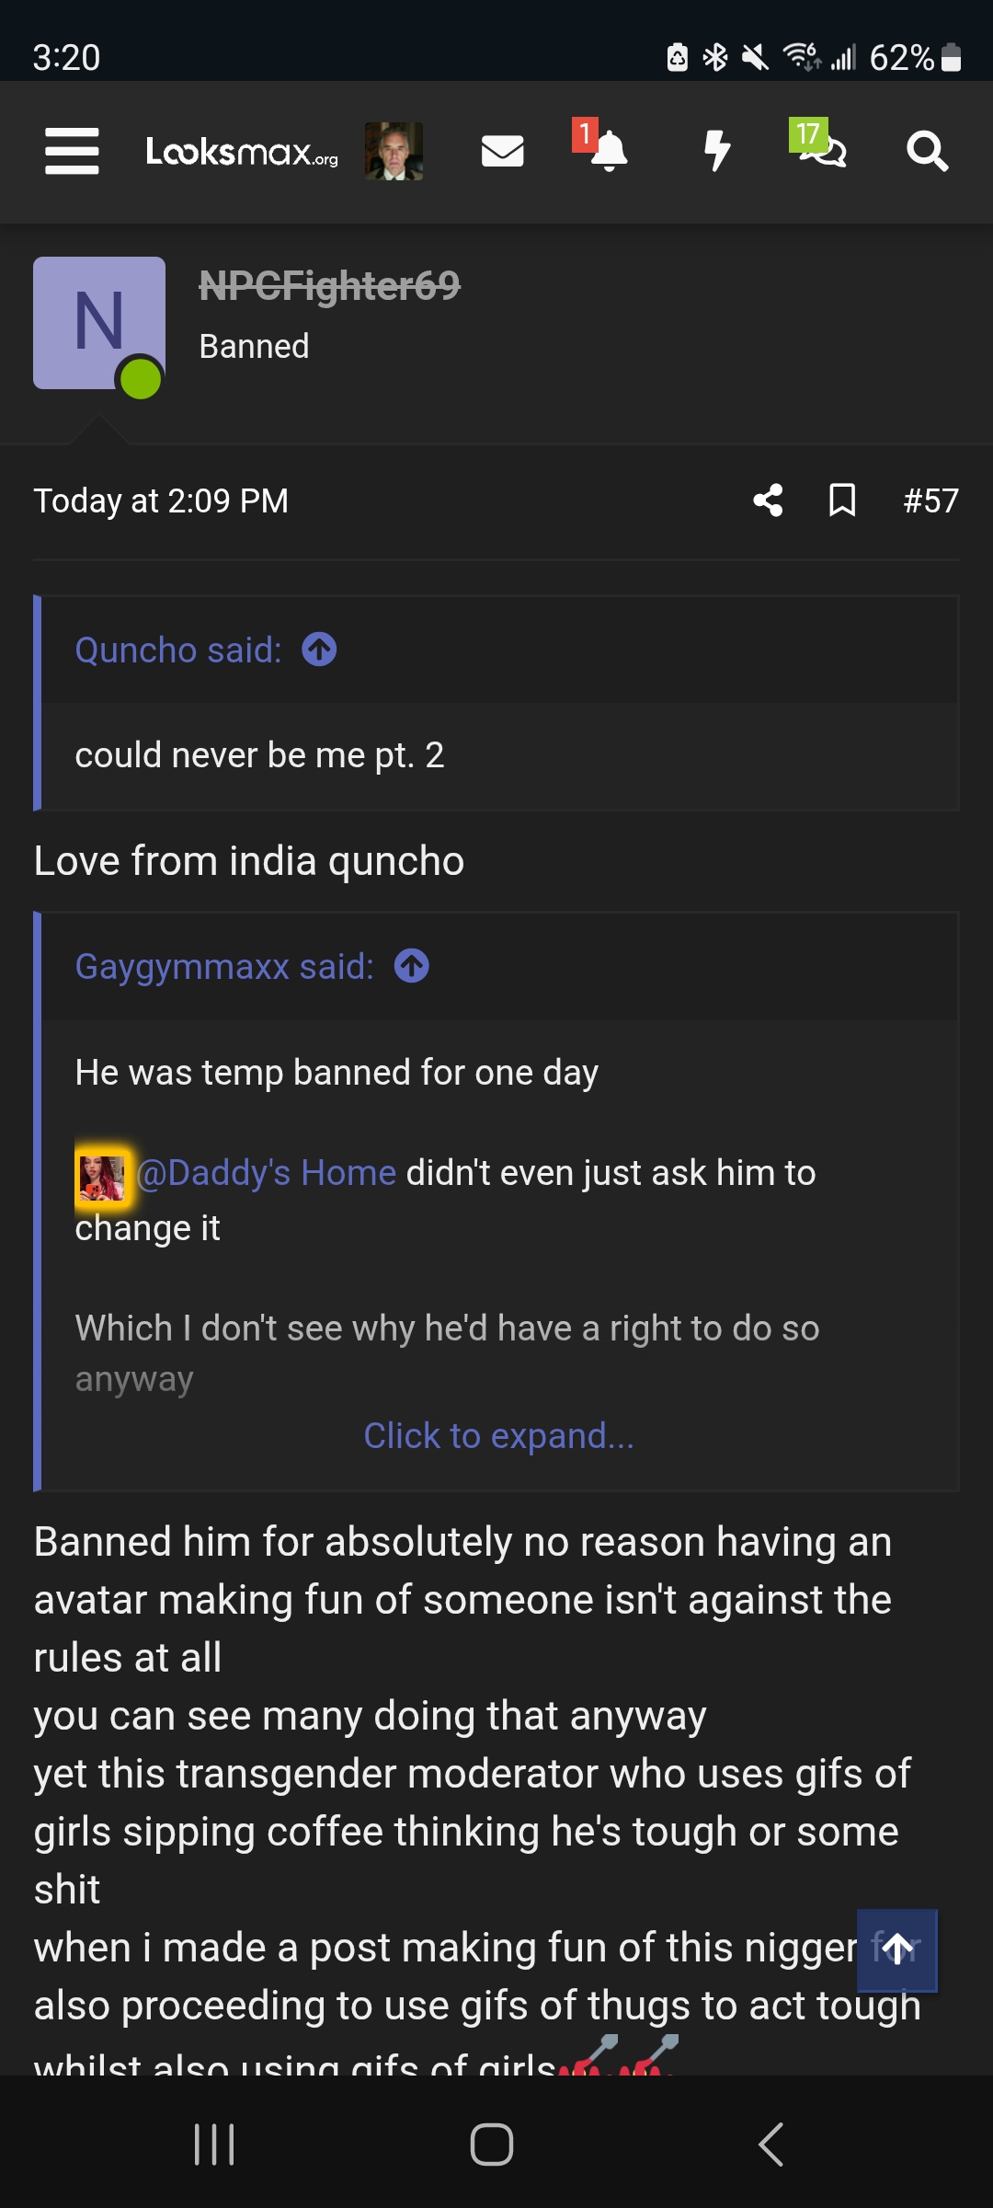
Task: Open the bell notifications alerts
Action: 608,151
